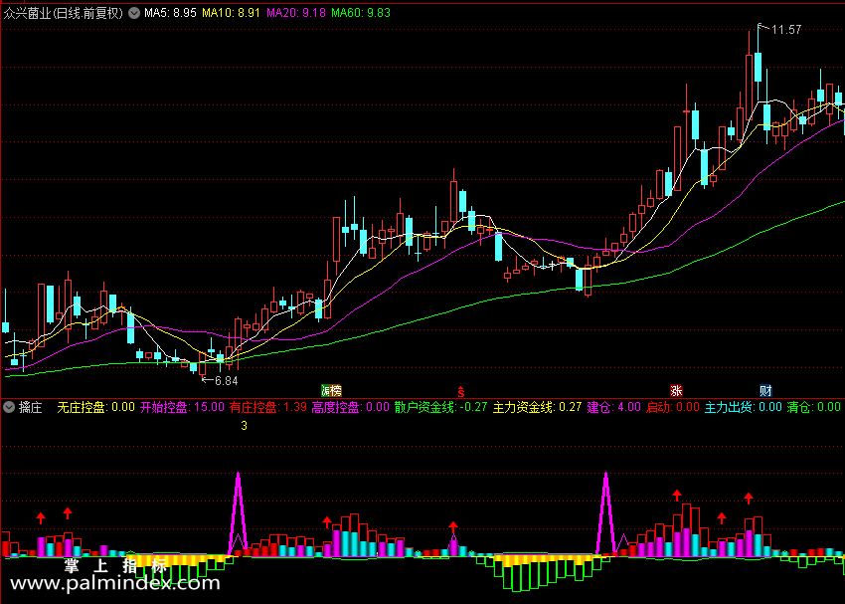The image size is (845, 604).
Task: Click the 有庄控盘: 1.39 value
Action: (x=268, y=407)
